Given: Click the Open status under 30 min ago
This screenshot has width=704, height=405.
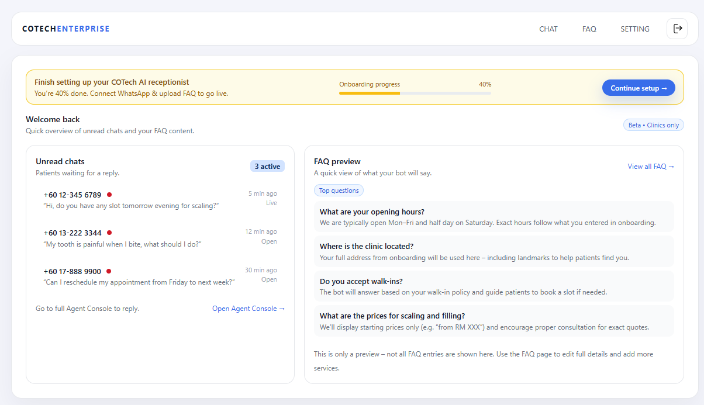Looking at the screenshot, I should coord(269,279).
